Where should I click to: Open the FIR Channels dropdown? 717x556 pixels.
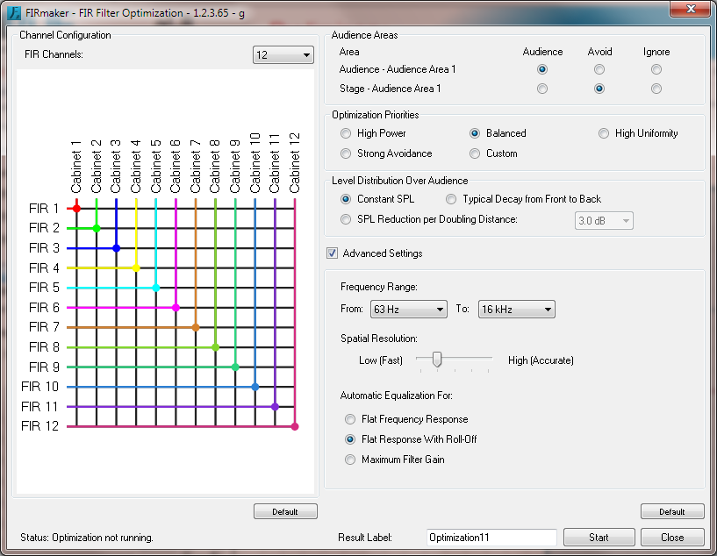283,55
